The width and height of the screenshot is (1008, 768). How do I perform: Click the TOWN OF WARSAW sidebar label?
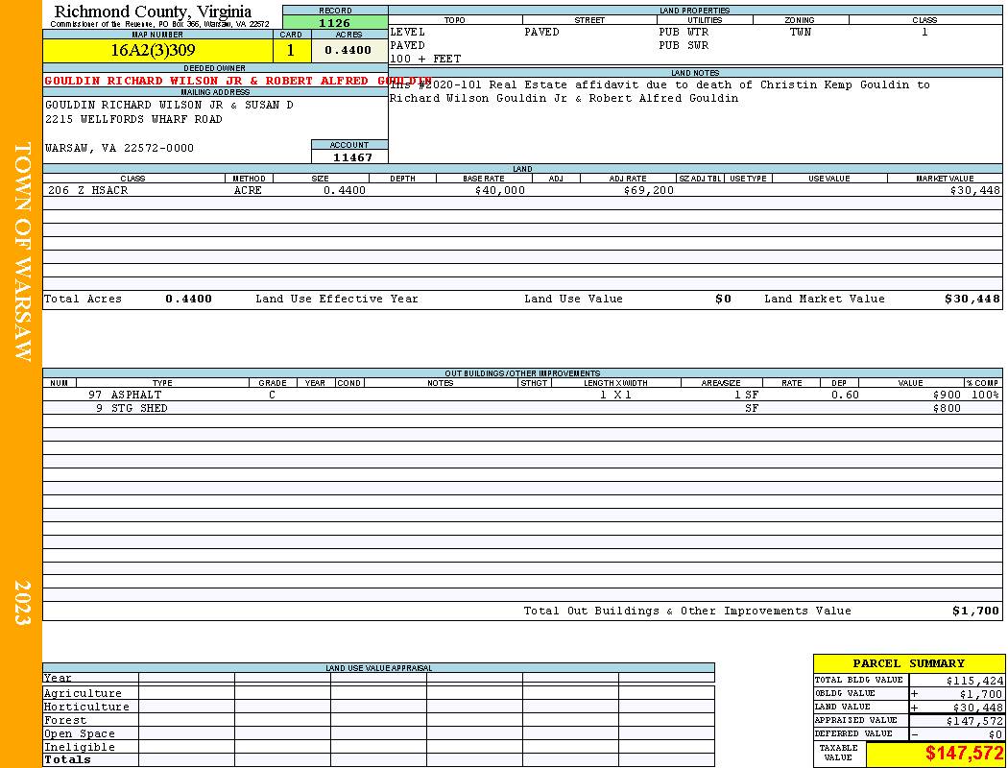pyautogui.click(x=22, y=252)
